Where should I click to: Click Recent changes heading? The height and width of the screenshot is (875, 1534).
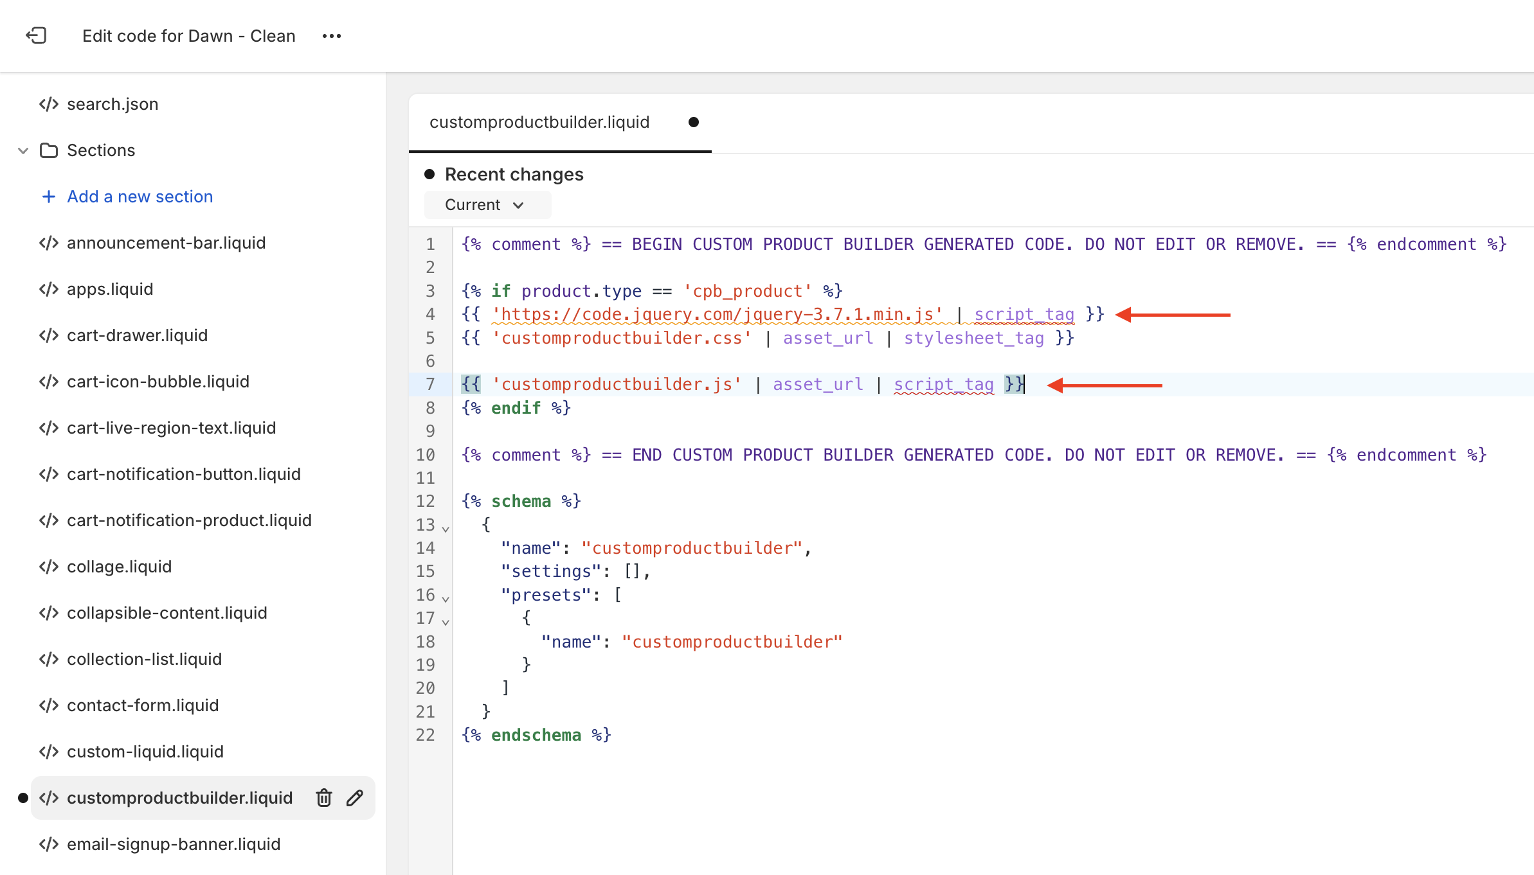tap(514, 175)
